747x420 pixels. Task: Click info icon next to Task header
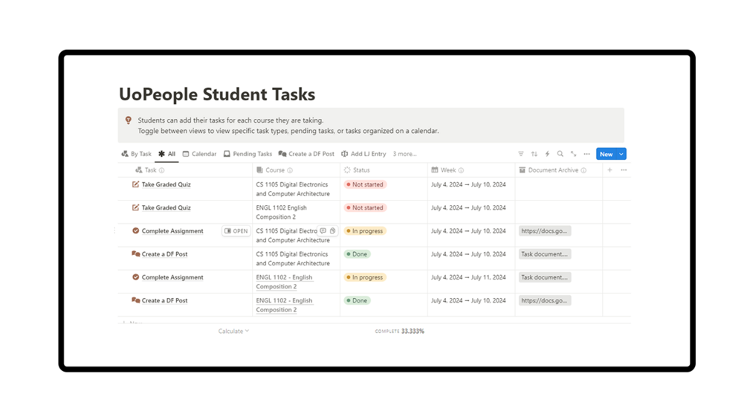[161, 170]
